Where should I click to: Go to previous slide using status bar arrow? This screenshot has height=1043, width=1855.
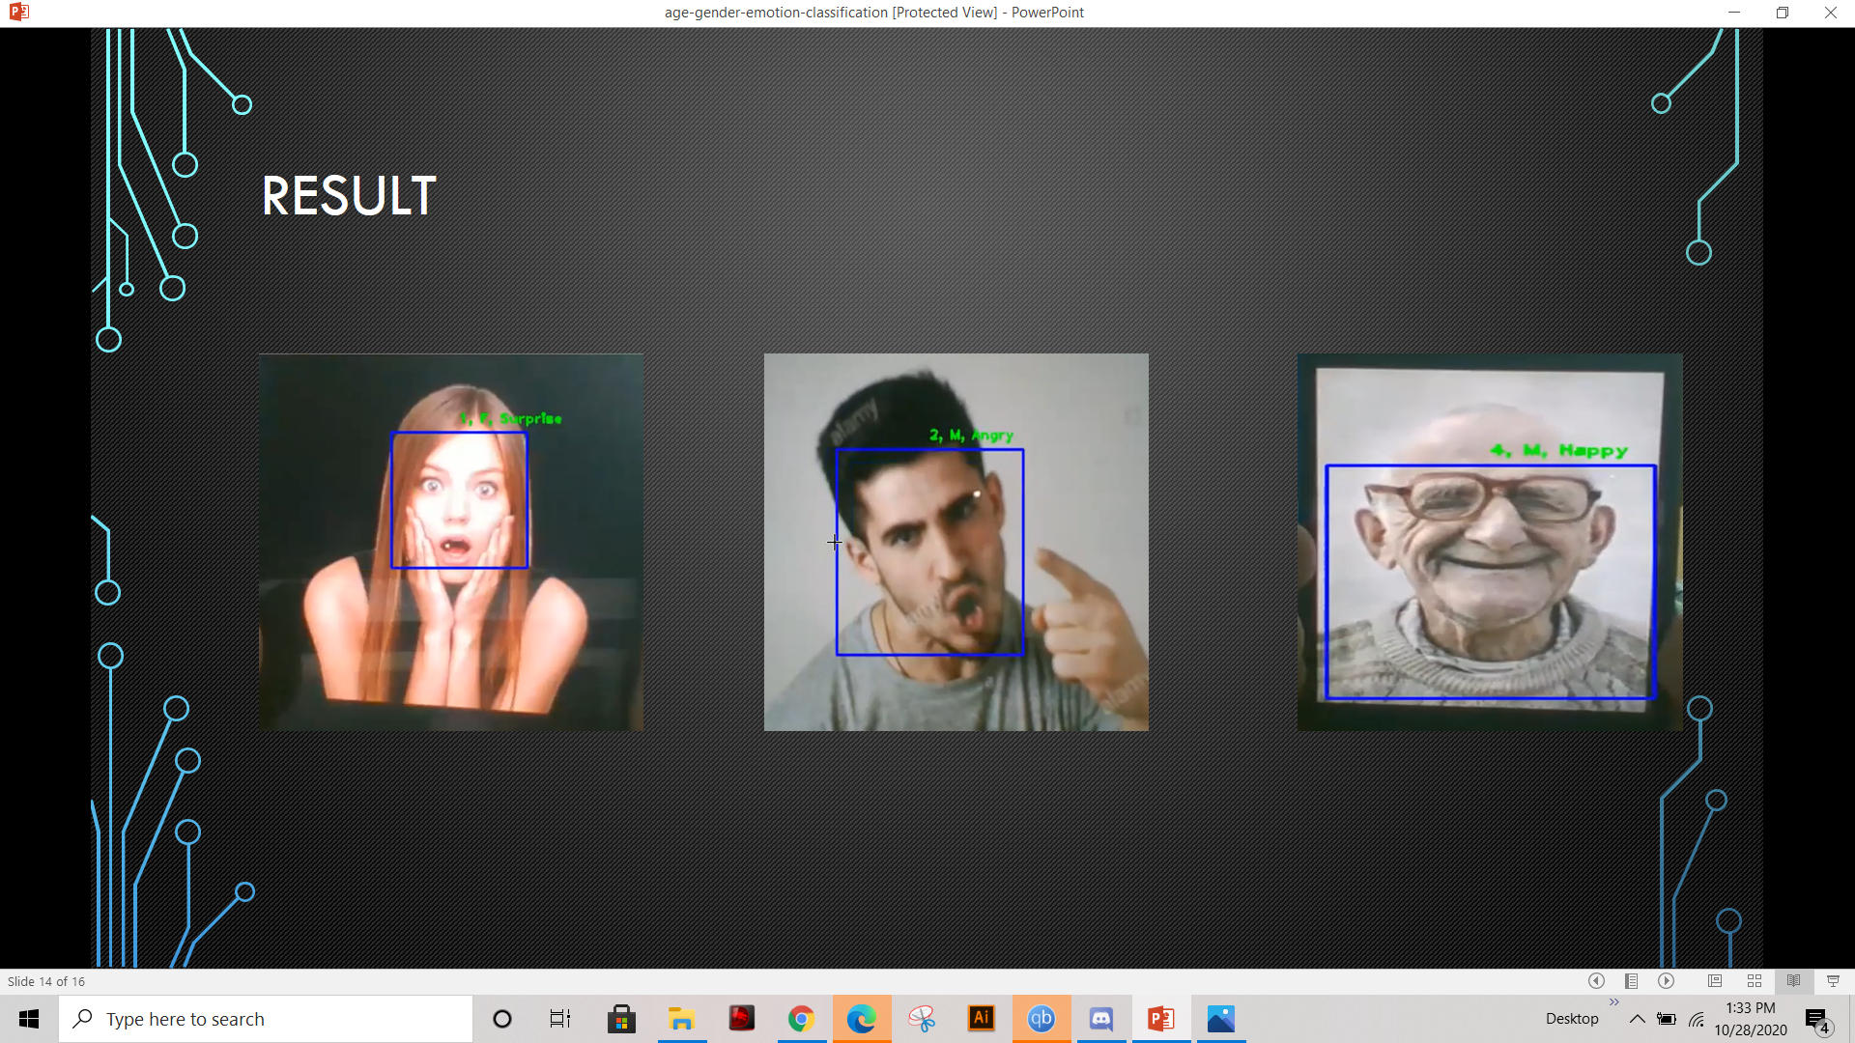coord(1596,981)
